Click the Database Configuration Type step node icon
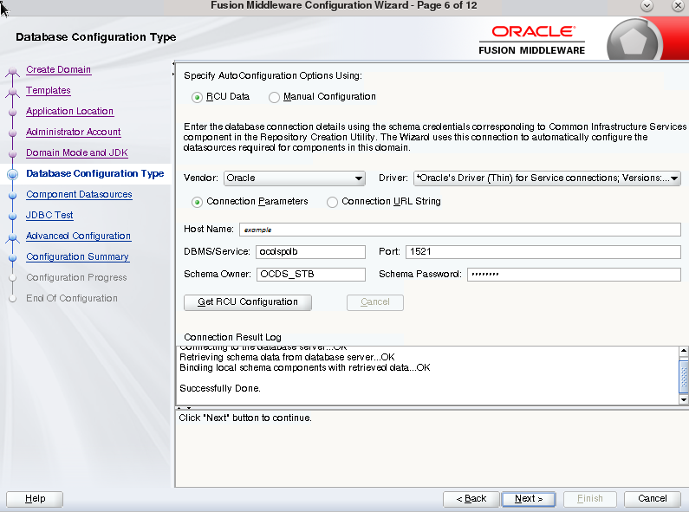 [x=13, y=174]
